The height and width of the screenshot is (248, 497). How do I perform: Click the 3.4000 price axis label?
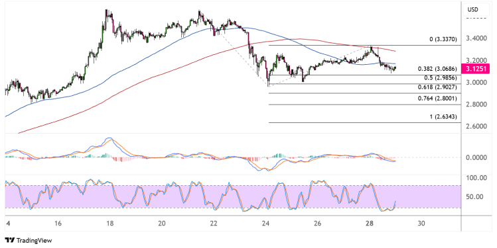coord(476,38)
